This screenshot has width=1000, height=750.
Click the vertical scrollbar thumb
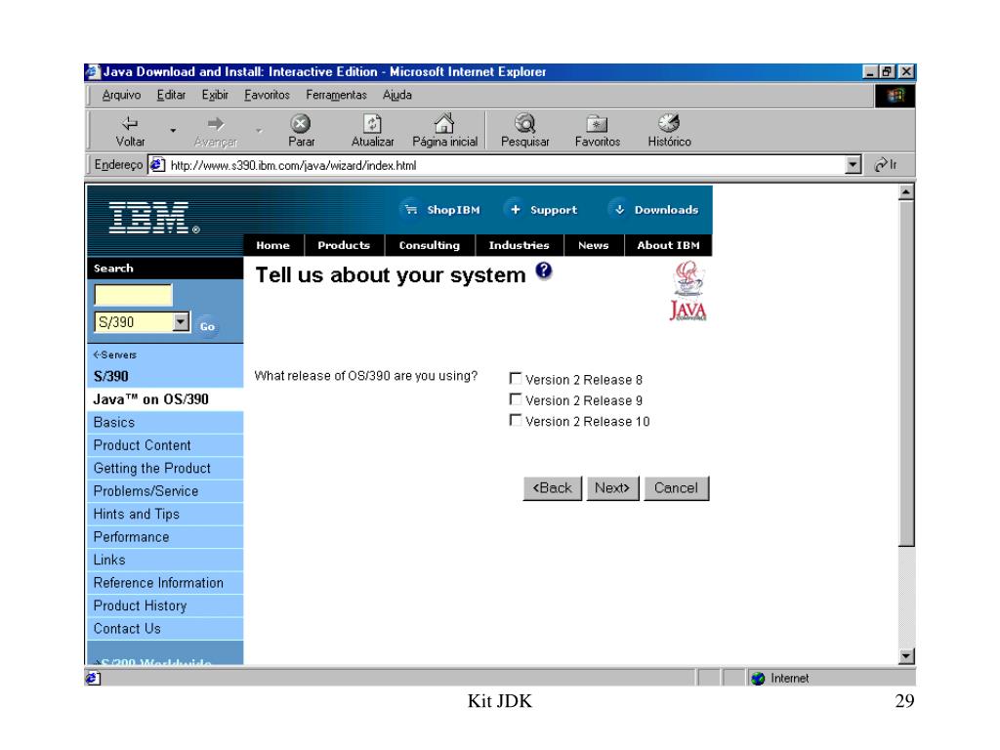click(906, 373)
